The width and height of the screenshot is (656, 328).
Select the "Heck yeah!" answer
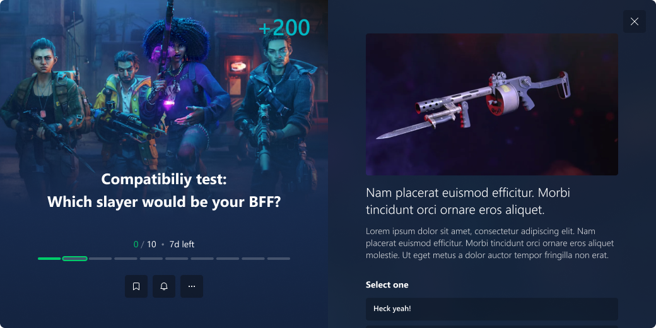(491, 308)
